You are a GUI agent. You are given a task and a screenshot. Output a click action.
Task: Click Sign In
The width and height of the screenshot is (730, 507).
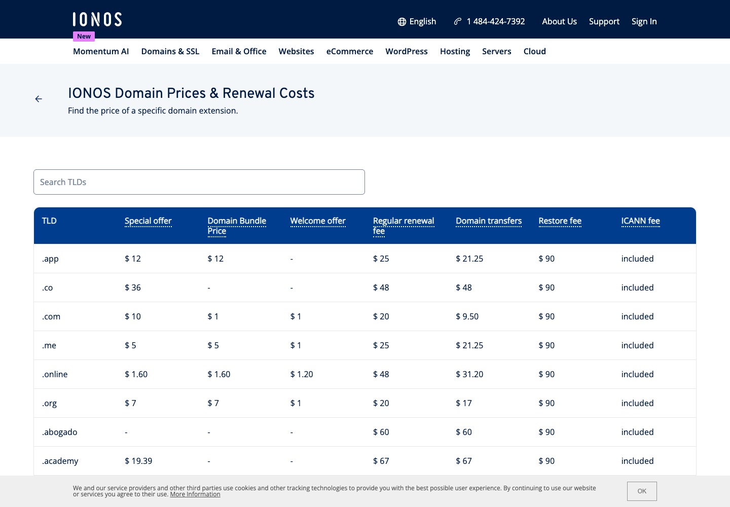(x=644, y=21)
